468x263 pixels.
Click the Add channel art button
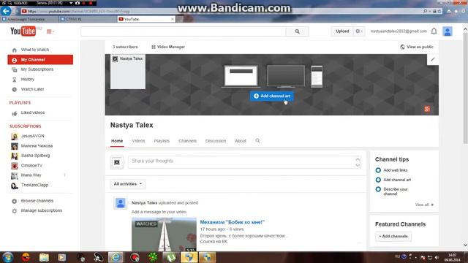[x=271, y=96]
